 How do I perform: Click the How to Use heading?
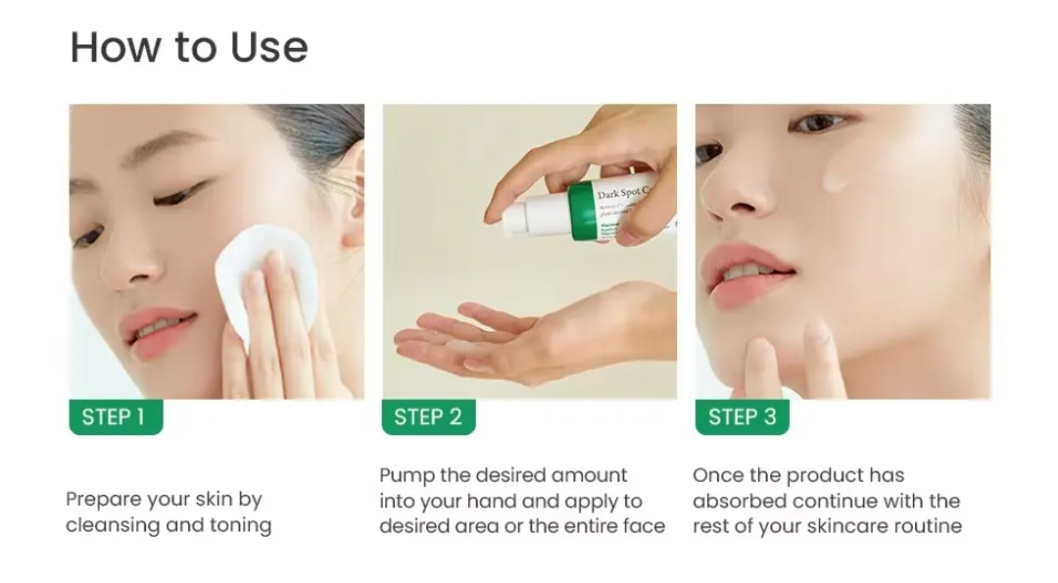click(x=189, y=47)
